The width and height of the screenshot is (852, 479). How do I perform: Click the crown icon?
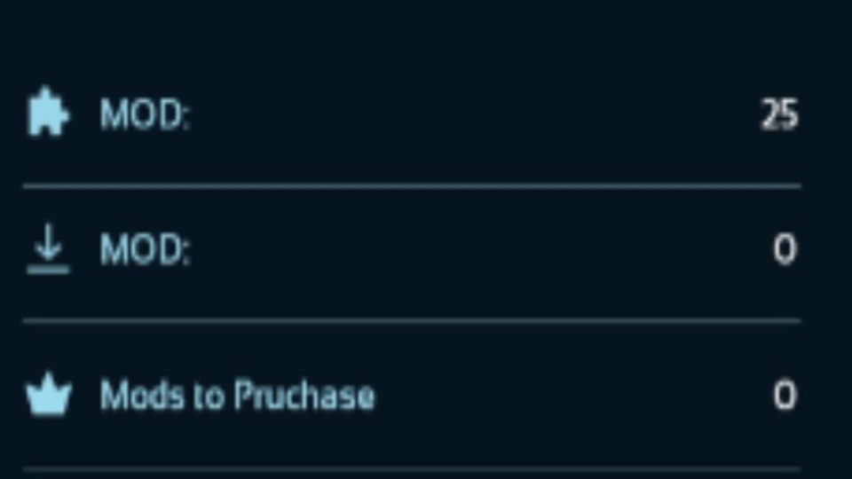point(48,396)
